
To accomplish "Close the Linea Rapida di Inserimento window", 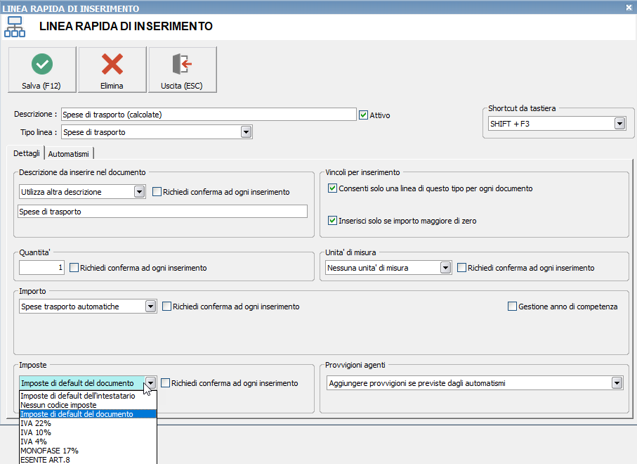I will point(629,7).
